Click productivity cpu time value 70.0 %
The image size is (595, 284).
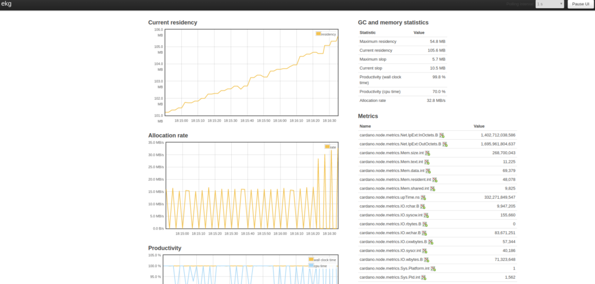pos(439,92)
